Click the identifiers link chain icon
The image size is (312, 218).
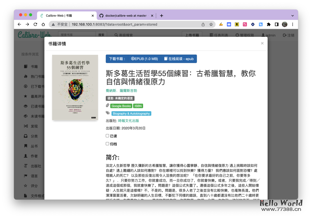click(x=107, y=105)
